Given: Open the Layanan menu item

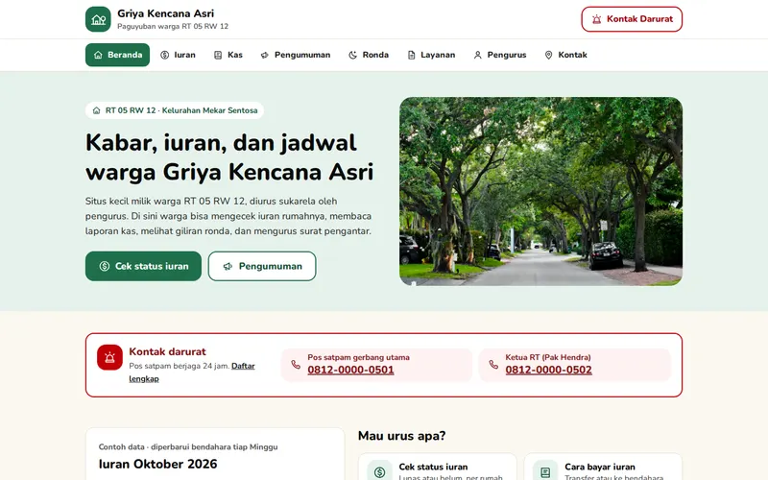Looking at the screenshot, I should 431,55.
